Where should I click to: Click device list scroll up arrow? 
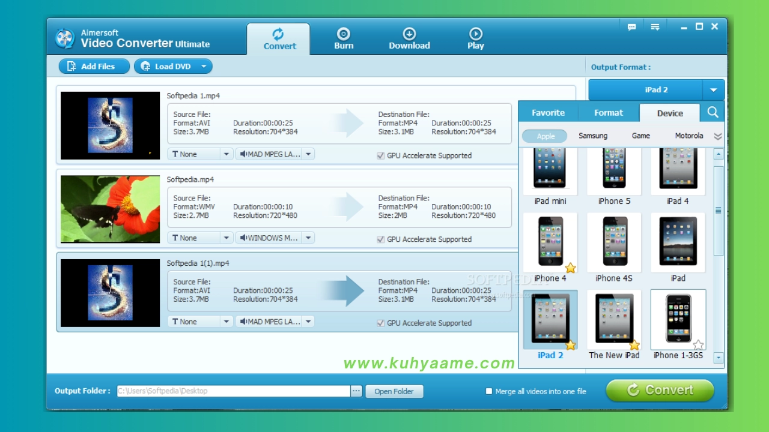coord(719,154)
